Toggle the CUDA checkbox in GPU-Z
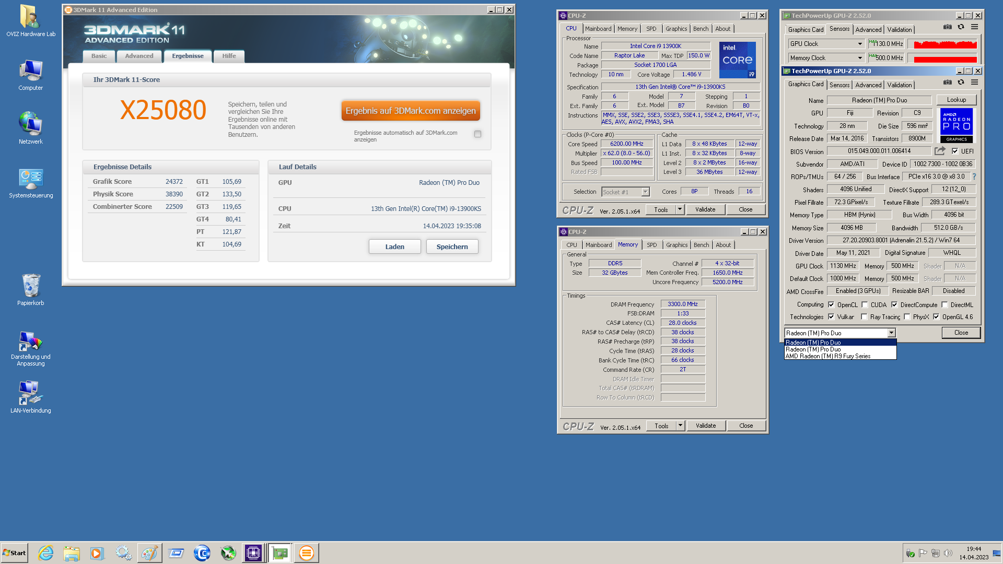Screen dimensions: 1003x564 click(x=865, y=305)
